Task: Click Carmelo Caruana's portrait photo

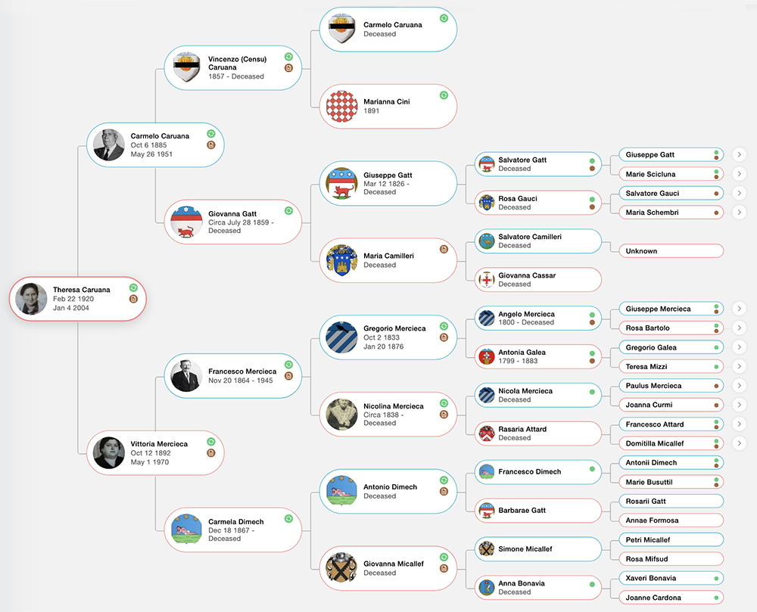Action: click(x=109, y=144)
